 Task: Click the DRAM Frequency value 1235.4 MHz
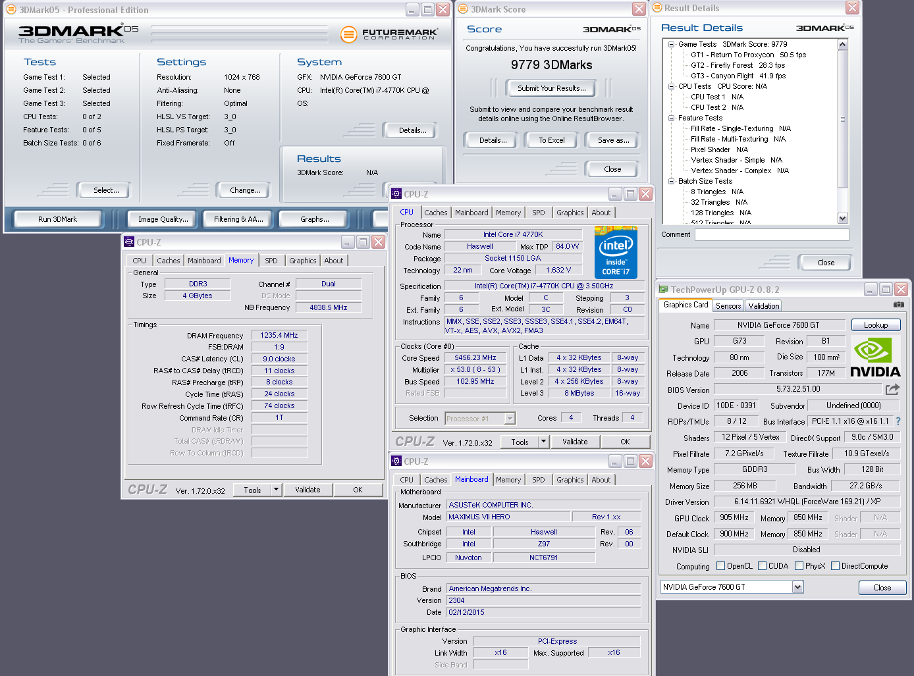pyautogui.click(x=279, y=336)
